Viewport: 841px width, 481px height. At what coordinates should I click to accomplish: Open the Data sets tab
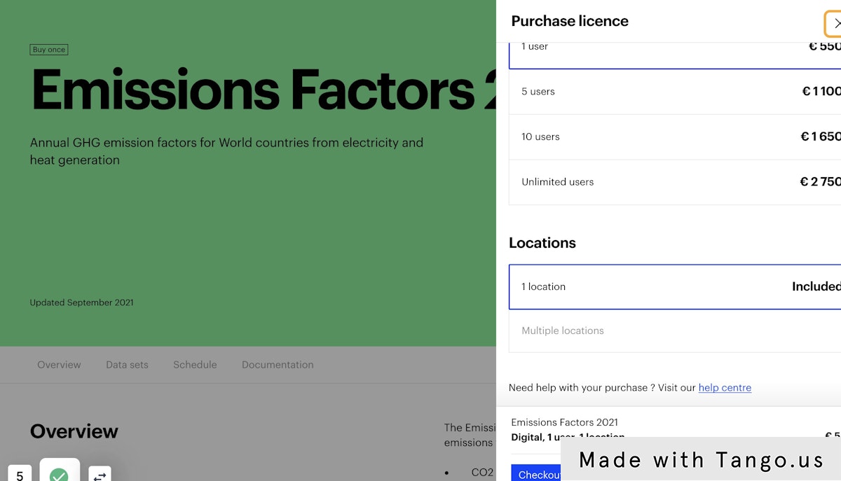127,365
